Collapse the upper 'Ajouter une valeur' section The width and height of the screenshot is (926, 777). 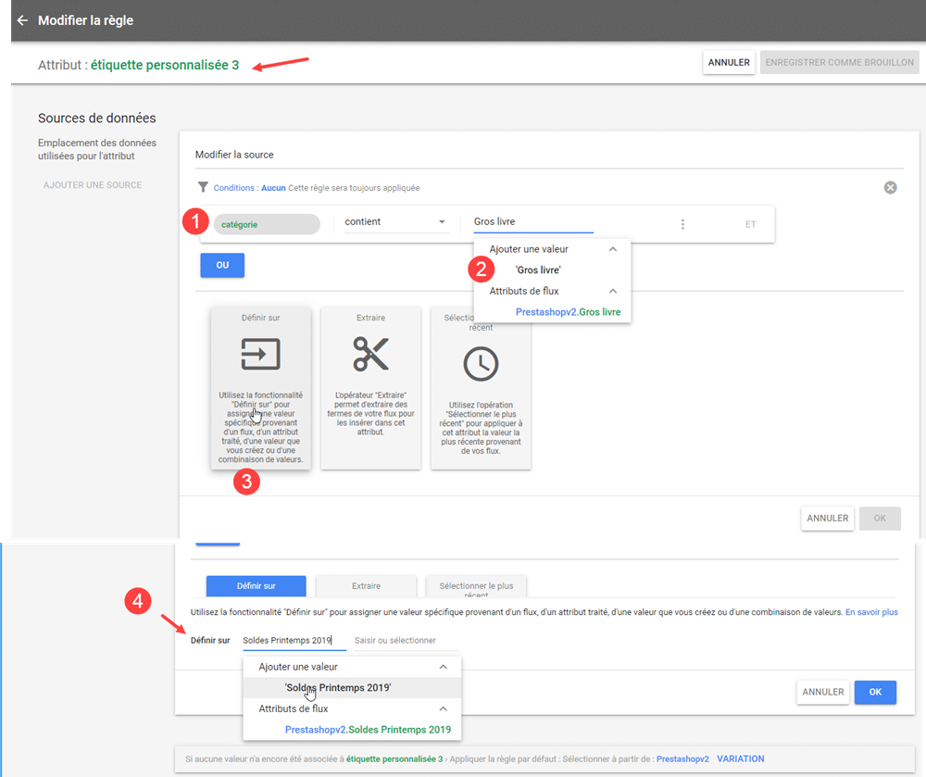pos(612,249)
